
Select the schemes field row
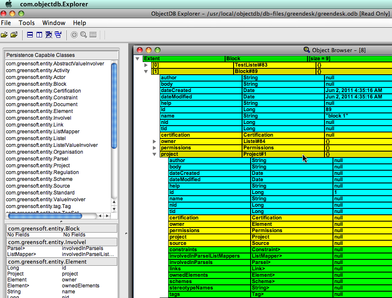click(x=280, y=281)
